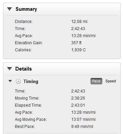Screen dimensions: 123x134
Task: Click the Summary panel heading
Action: pyautogui.click(x=26, y=9)
